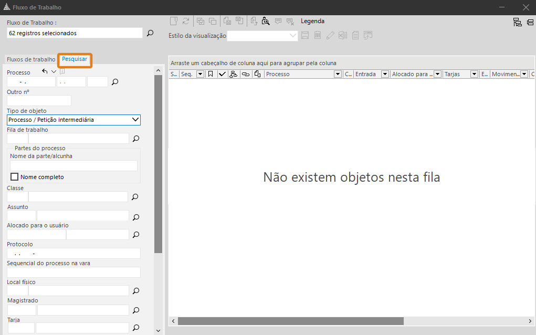Click the bookmark flag column header
The image size is (536, 335).
[x=211, y=74]
